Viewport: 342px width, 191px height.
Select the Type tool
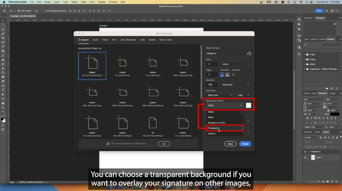[3, 90]
